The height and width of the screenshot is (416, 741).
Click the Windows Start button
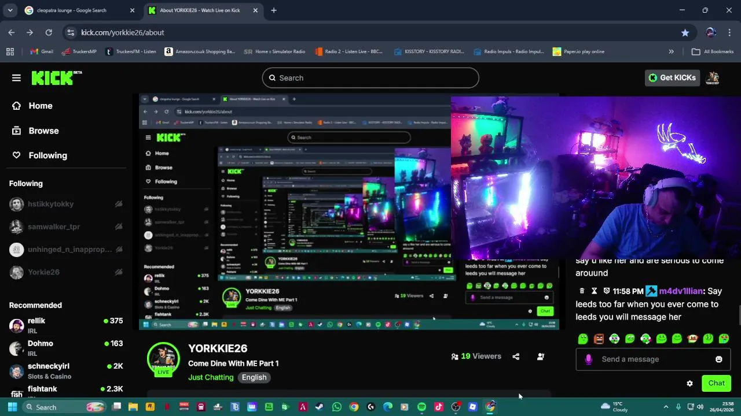click(x=12, y=407)
